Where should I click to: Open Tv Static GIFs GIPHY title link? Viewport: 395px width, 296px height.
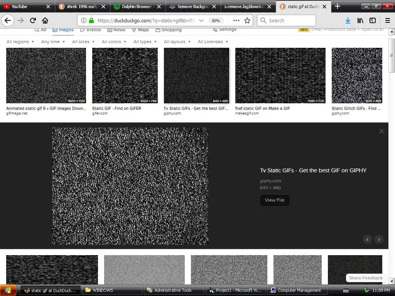(x=313, y=170)
